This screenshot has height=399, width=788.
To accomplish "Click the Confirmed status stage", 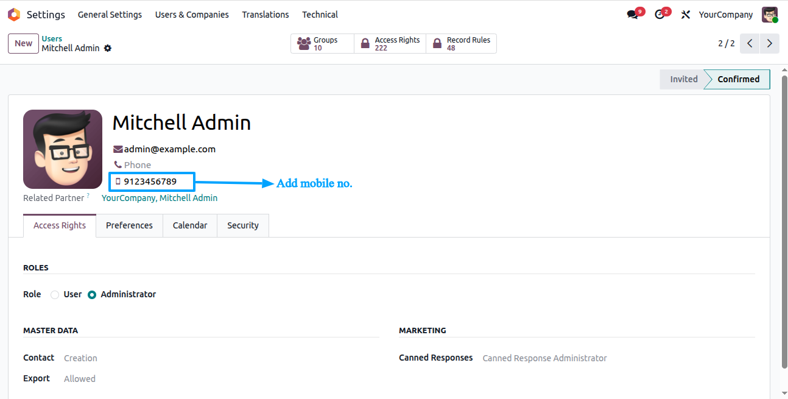I will [738, 79].
